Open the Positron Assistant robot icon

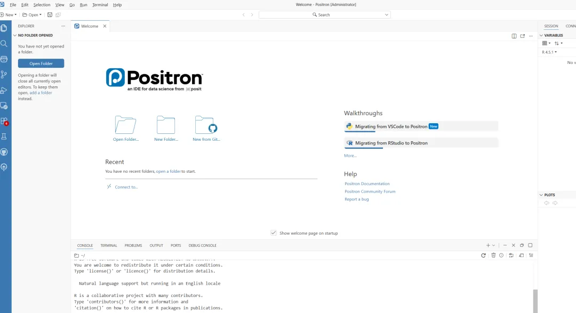tap(4, 59)
